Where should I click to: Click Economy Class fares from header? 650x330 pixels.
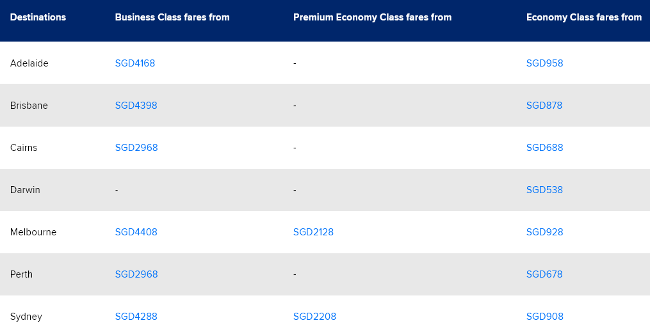(583, 17)
